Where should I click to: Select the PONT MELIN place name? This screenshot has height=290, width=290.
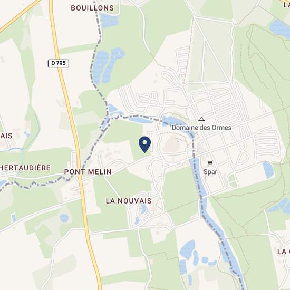[88, 172]
